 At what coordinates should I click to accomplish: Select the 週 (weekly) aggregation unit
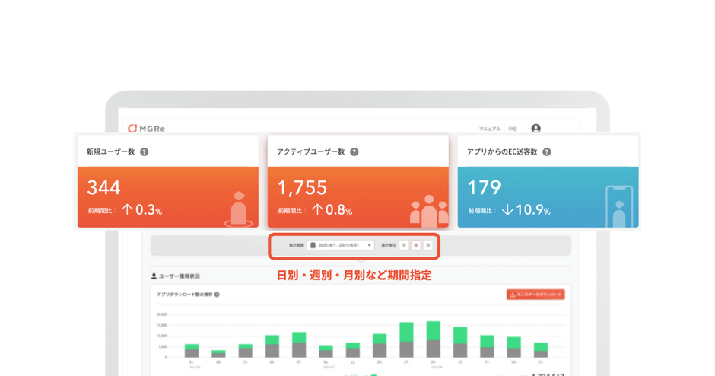416,245
